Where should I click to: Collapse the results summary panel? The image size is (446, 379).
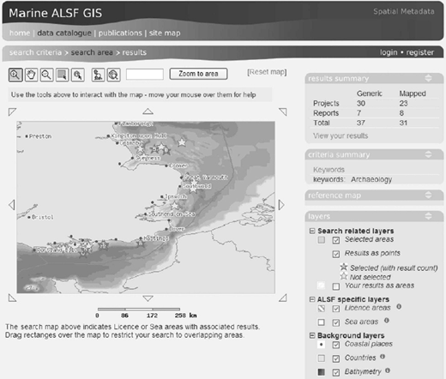(428, 78)
